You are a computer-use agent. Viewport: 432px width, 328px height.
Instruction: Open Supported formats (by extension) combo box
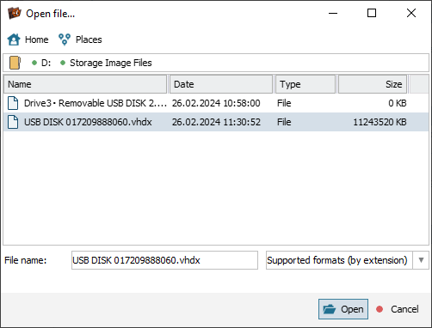click(348, 260)
